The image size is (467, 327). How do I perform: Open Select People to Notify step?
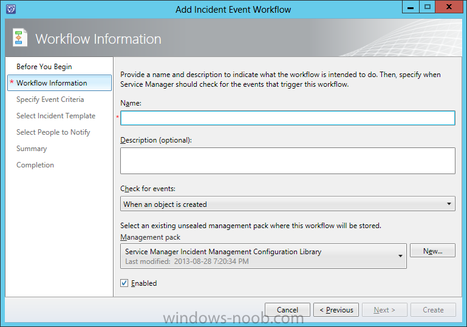coord(53,132)
